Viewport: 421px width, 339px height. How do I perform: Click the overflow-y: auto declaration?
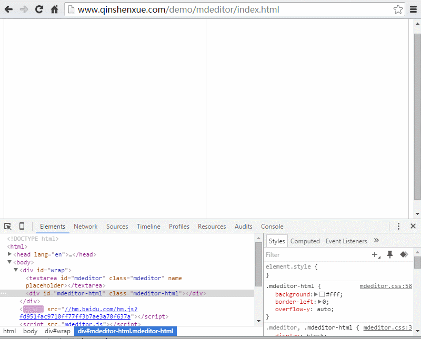point(304,309)
